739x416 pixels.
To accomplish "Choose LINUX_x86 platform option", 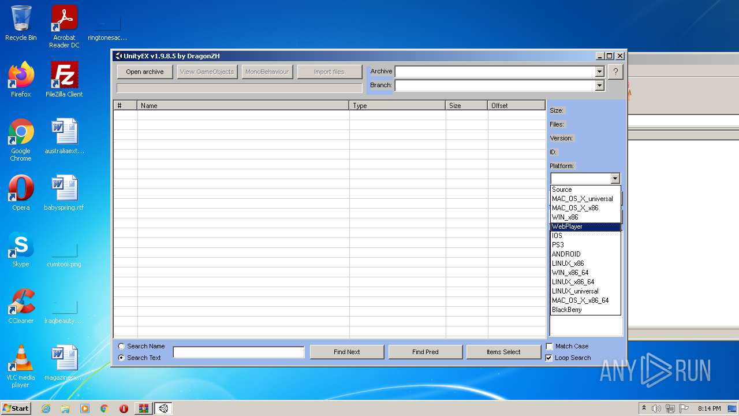I will tap(585, 263).
